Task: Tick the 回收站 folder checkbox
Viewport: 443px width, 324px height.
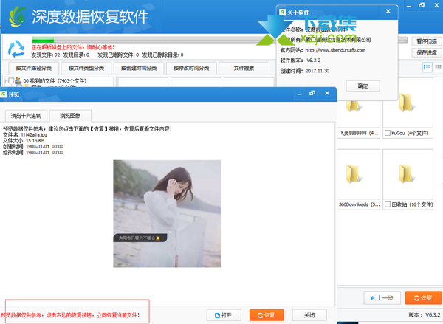Action: point(388,204)
